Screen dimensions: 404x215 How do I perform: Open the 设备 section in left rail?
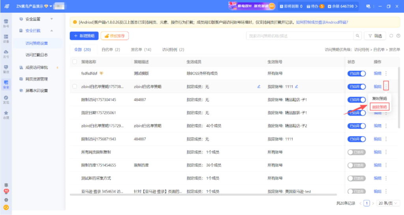click(x=6, y=38)
